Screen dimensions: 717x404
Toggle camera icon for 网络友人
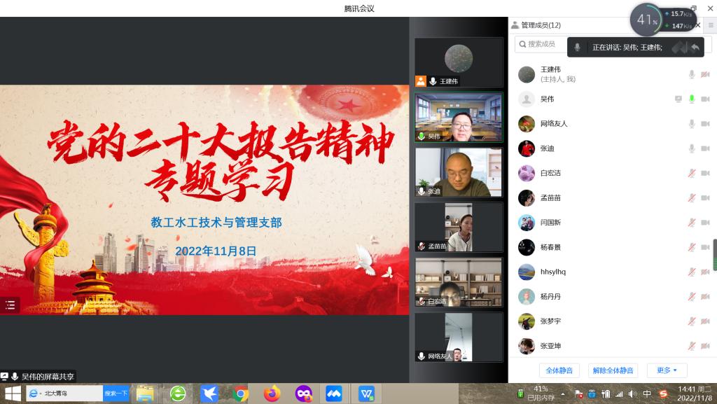click(705, 124)
